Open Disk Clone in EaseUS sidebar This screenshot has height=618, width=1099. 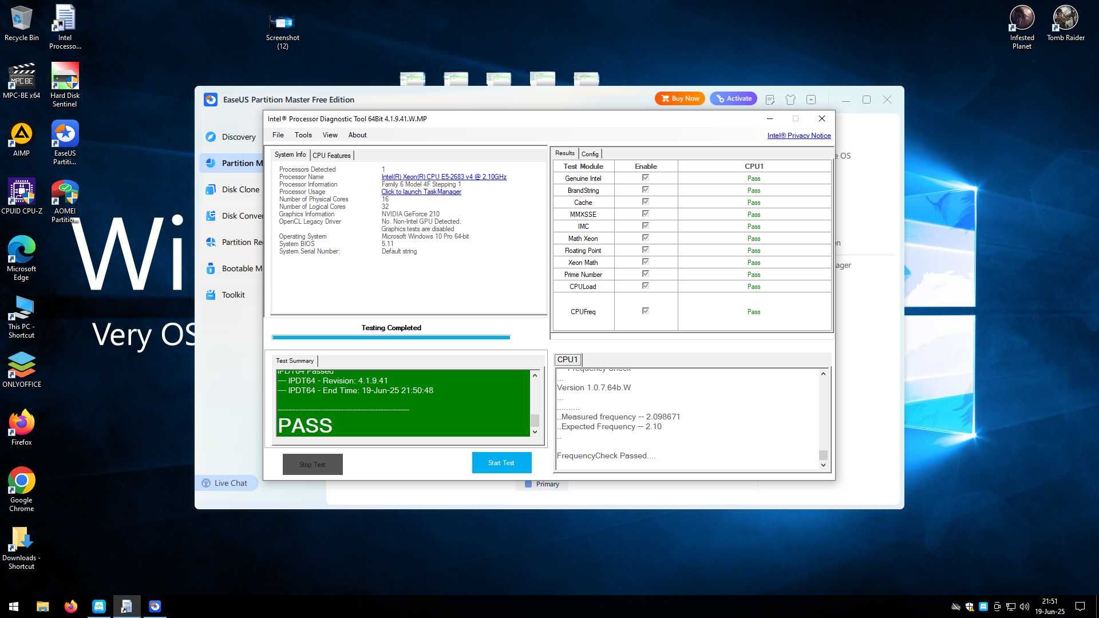[x=231, y=189]
